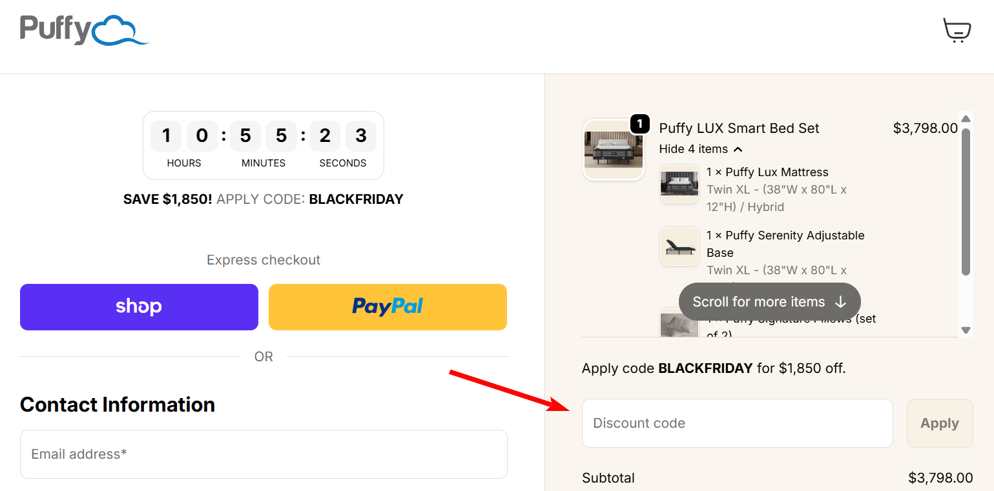Click the Puffy LUX Smart Bed Set image
The width and height of the screenshot is (994, 491).
[613, 149]
